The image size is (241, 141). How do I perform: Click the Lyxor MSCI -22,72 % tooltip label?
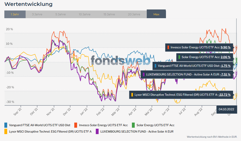coord(181,95)
